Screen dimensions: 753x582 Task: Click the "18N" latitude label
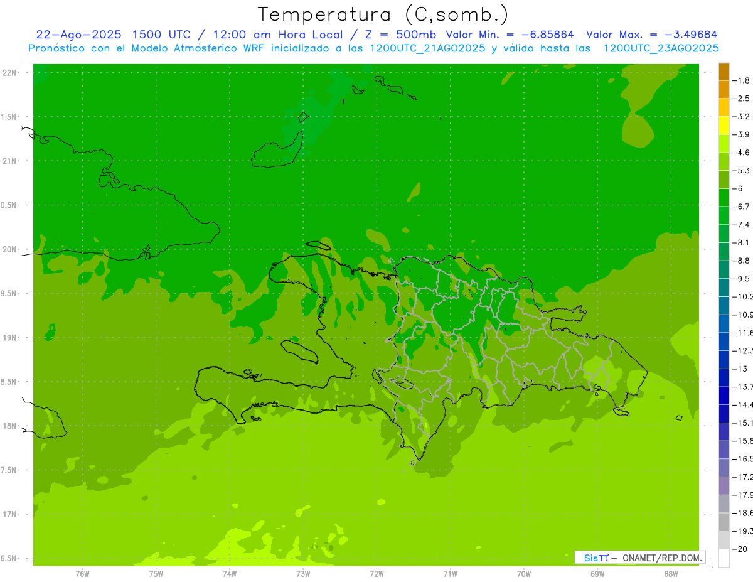click(11, 426)
